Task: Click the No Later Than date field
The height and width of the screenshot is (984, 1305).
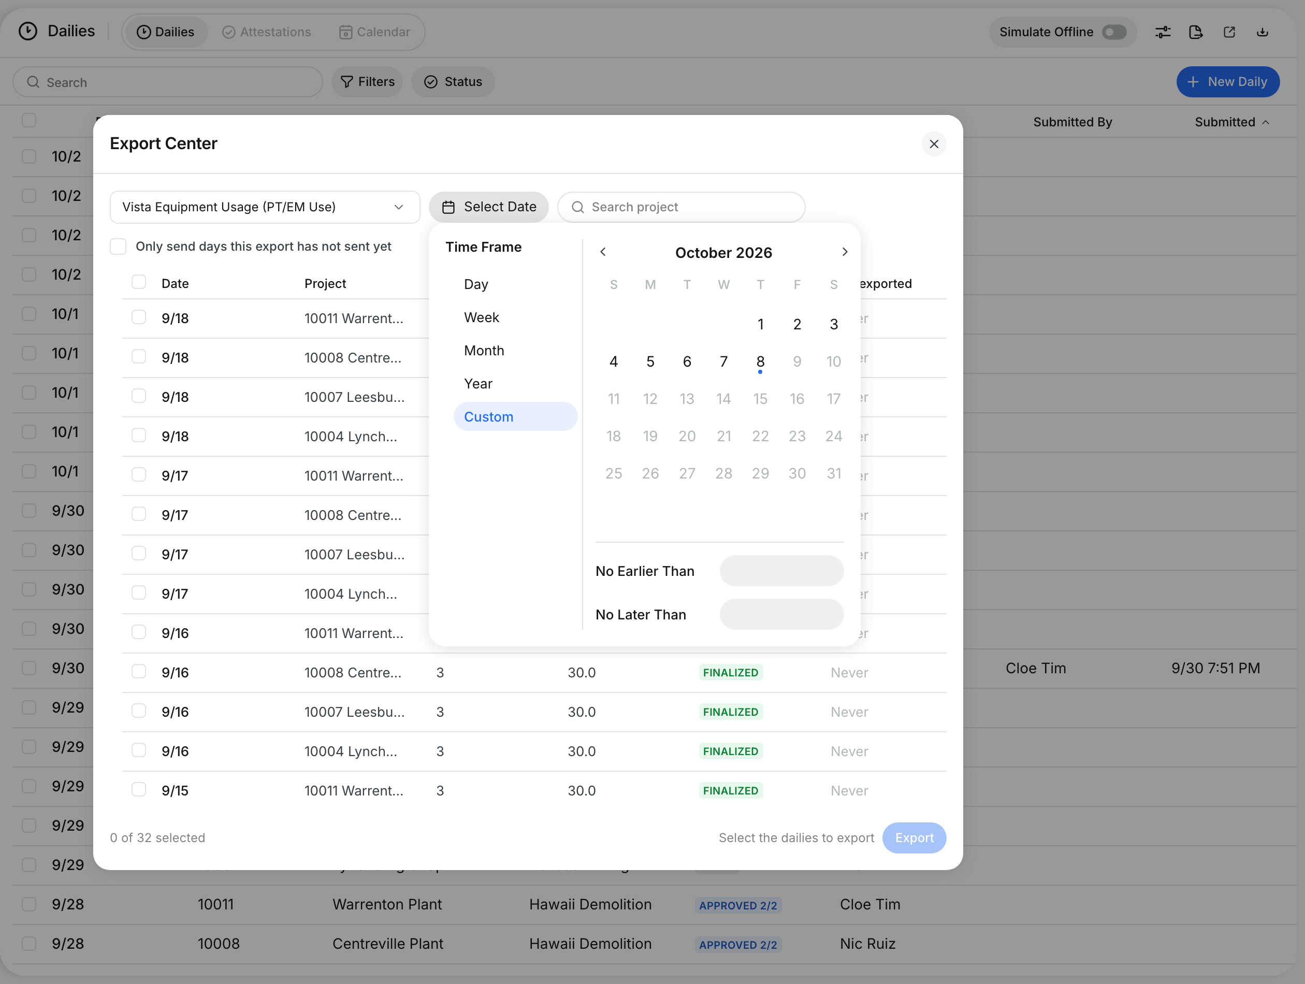Action: (781, 614)
